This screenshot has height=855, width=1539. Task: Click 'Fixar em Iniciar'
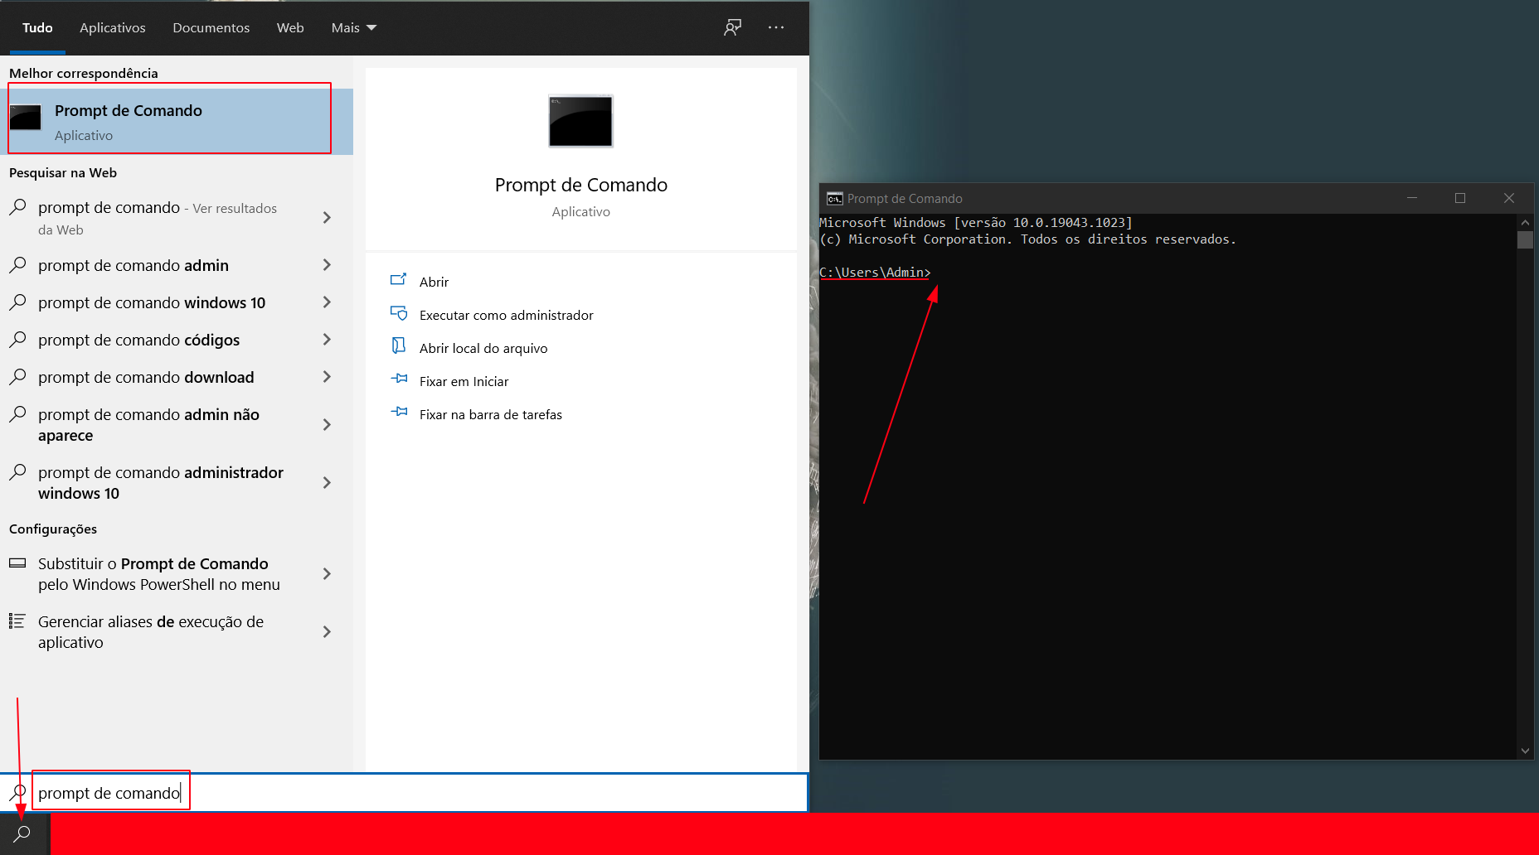[464, 381]
